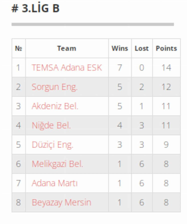The height and width of the screenshot is (224, 187).
Task: Click Düziçi Eng.'s 9 points cell
Action: tap(166, 145)
